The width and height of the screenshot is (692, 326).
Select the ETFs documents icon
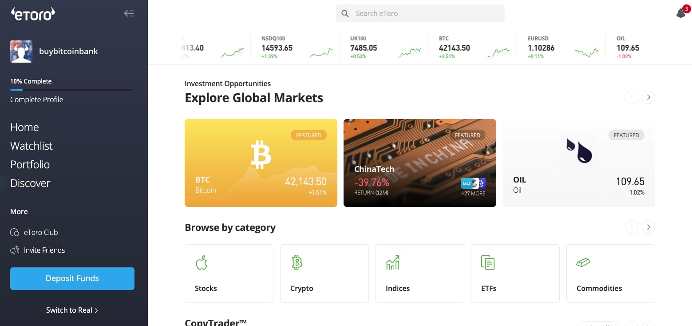488,262
